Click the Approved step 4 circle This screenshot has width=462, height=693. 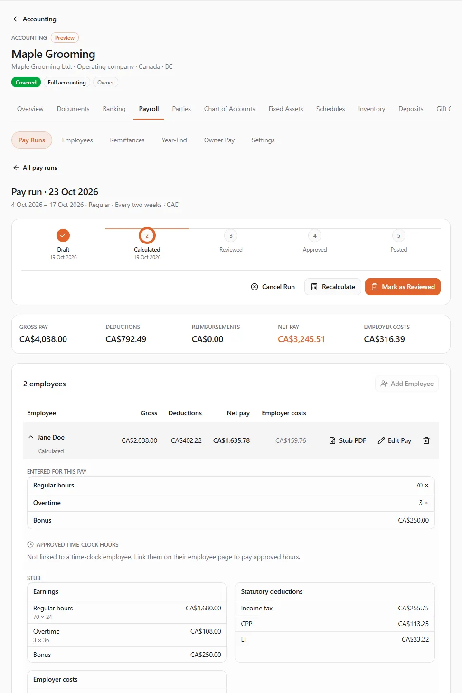315,235
